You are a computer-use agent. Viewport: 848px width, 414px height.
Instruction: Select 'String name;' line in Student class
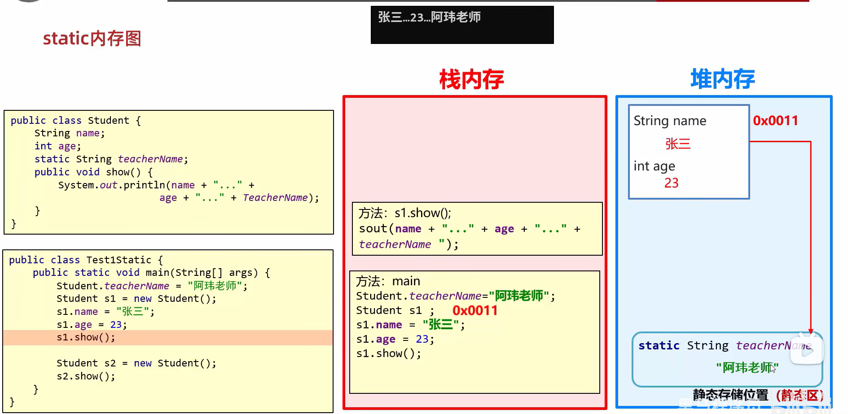[x=70, y=133]
